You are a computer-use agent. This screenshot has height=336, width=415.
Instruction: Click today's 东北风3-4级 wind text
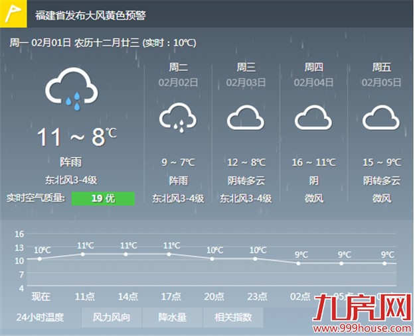[71, 180]
